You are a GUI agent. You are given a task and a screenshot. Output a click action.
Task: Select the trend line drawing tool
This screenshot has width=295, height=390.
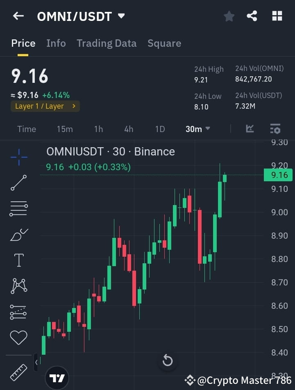click(x=18, y=182)
